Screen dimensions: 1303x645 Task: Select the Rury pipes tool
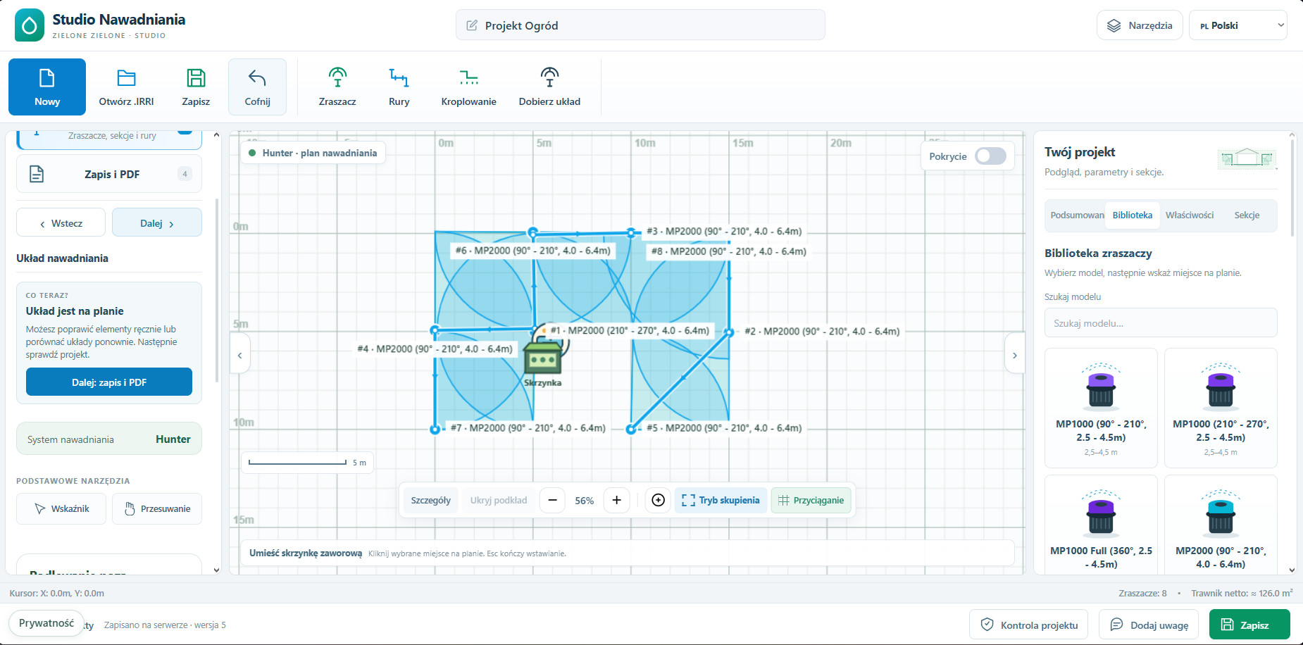(399, 87)
